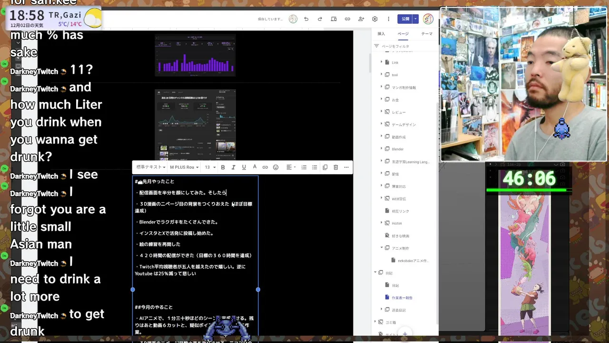Undo the last edit in the top toolbar
Image resolution: width=609 pixels, height=343 pixels.
306,19
